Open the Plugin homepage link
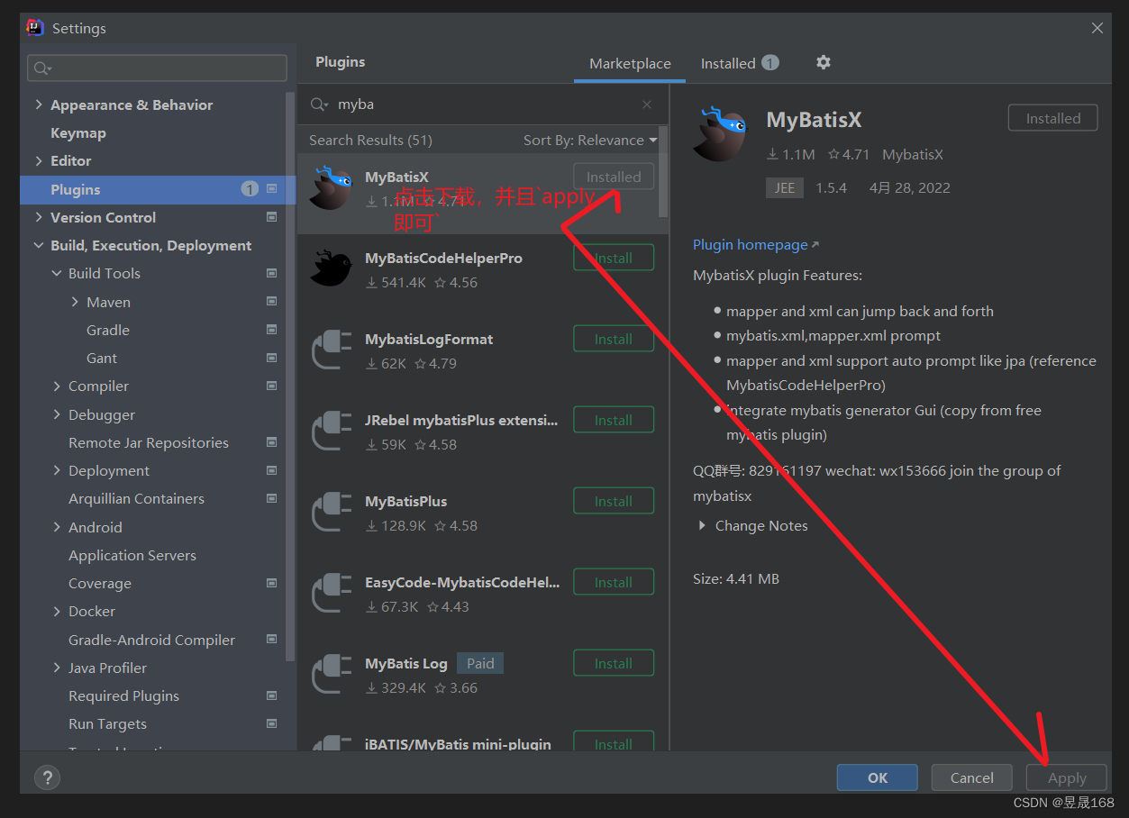 click(x=751, y=244)
